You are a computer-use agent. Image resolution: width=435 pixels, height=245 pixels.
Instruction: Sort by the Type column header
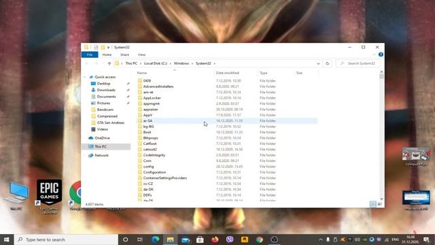point(264,73)
